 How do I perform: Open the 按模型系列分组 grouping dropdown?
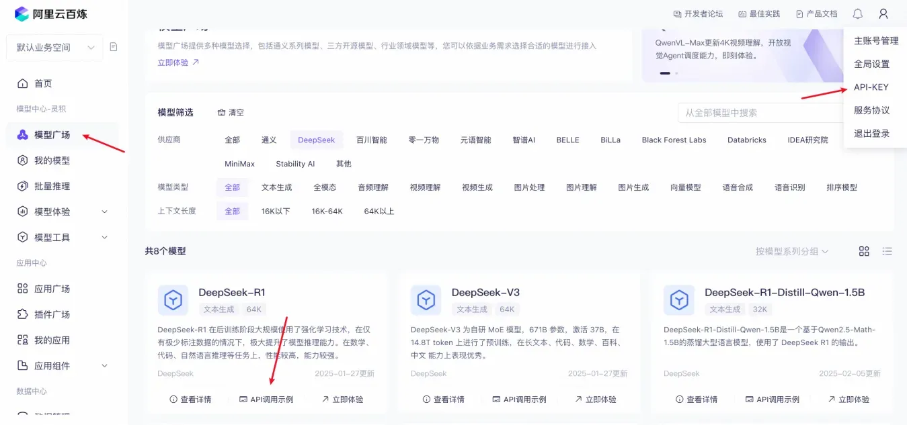[x=791, y=251]
